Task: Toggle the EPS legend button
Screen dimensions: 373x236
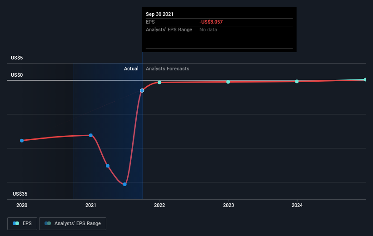Action: tap(22, 223)
